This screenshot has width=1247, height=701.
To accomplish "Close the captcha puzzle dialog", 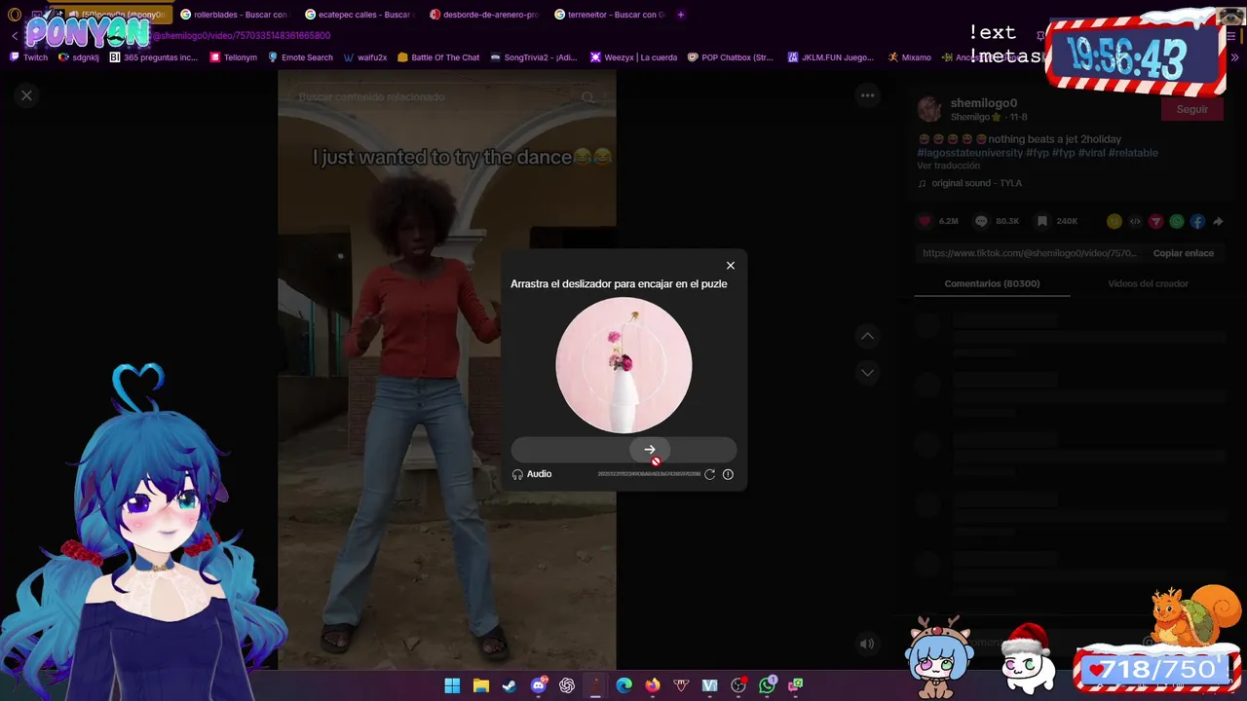I will point(730,266).
